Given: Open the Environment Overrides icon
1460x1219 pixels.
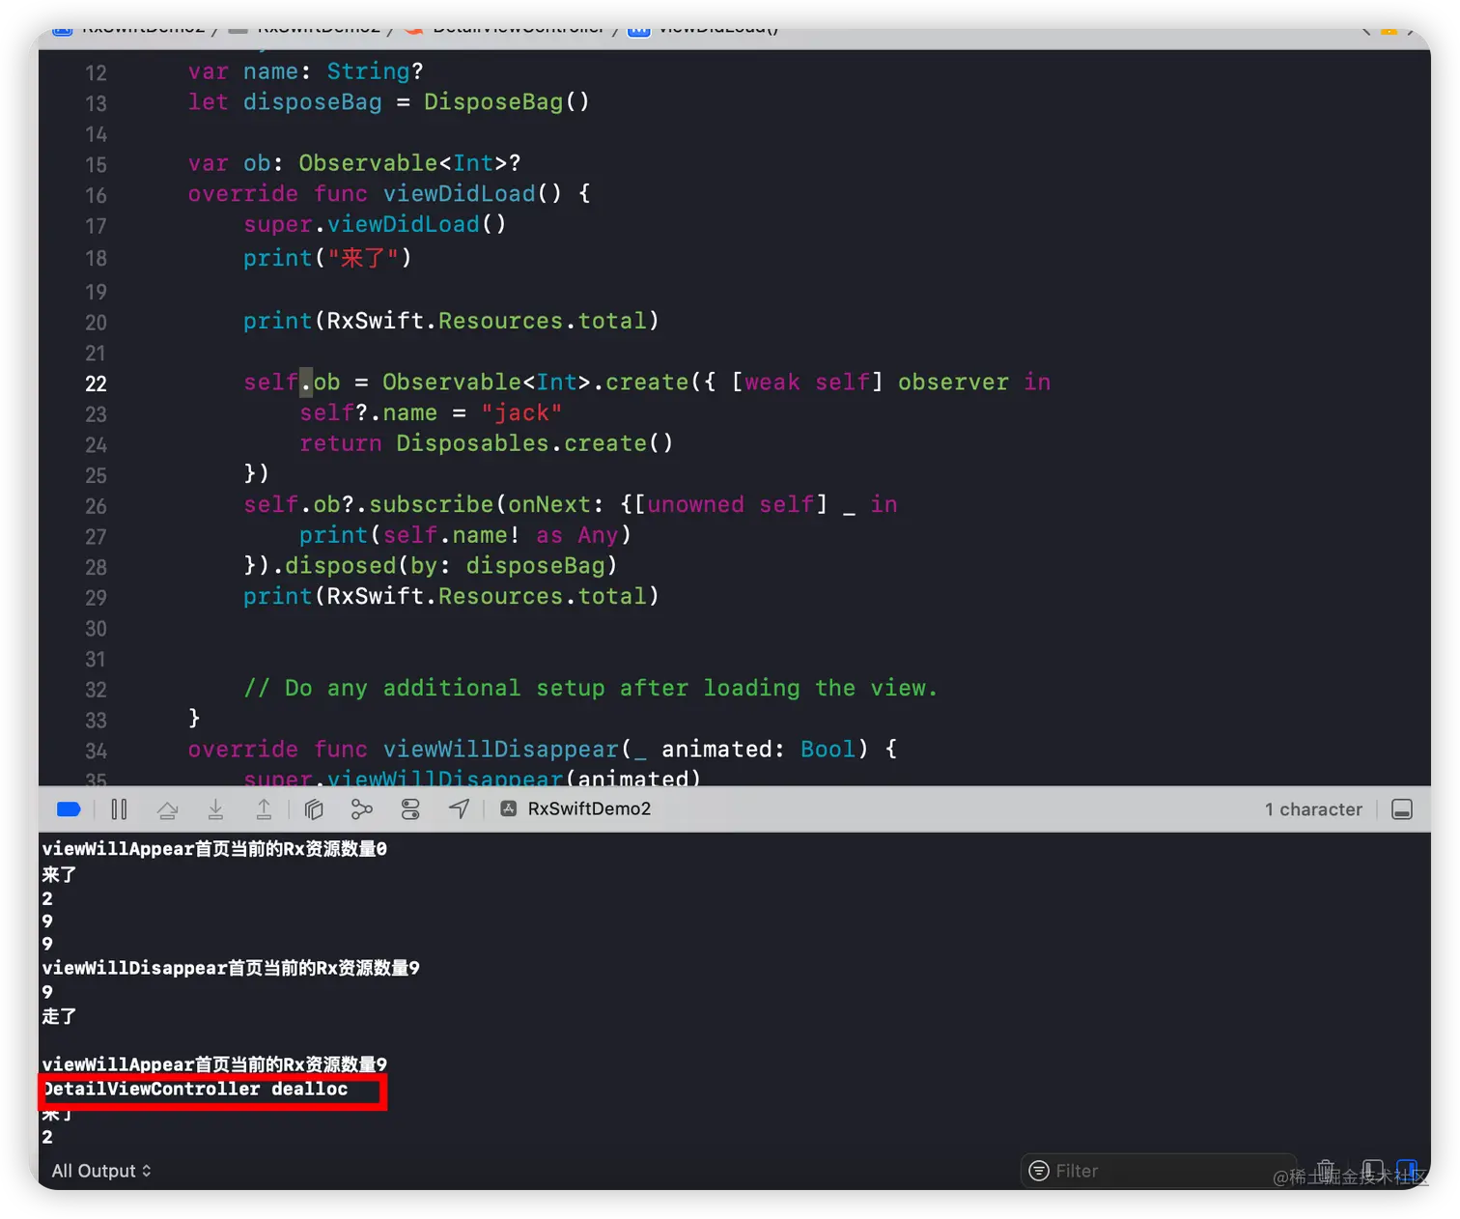Looking at the screenshot, I should [410, 809].
